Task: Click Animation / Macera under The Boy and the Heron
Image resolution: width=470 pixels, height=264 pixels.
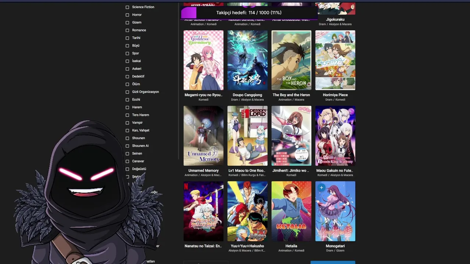Action: point(291,100)
